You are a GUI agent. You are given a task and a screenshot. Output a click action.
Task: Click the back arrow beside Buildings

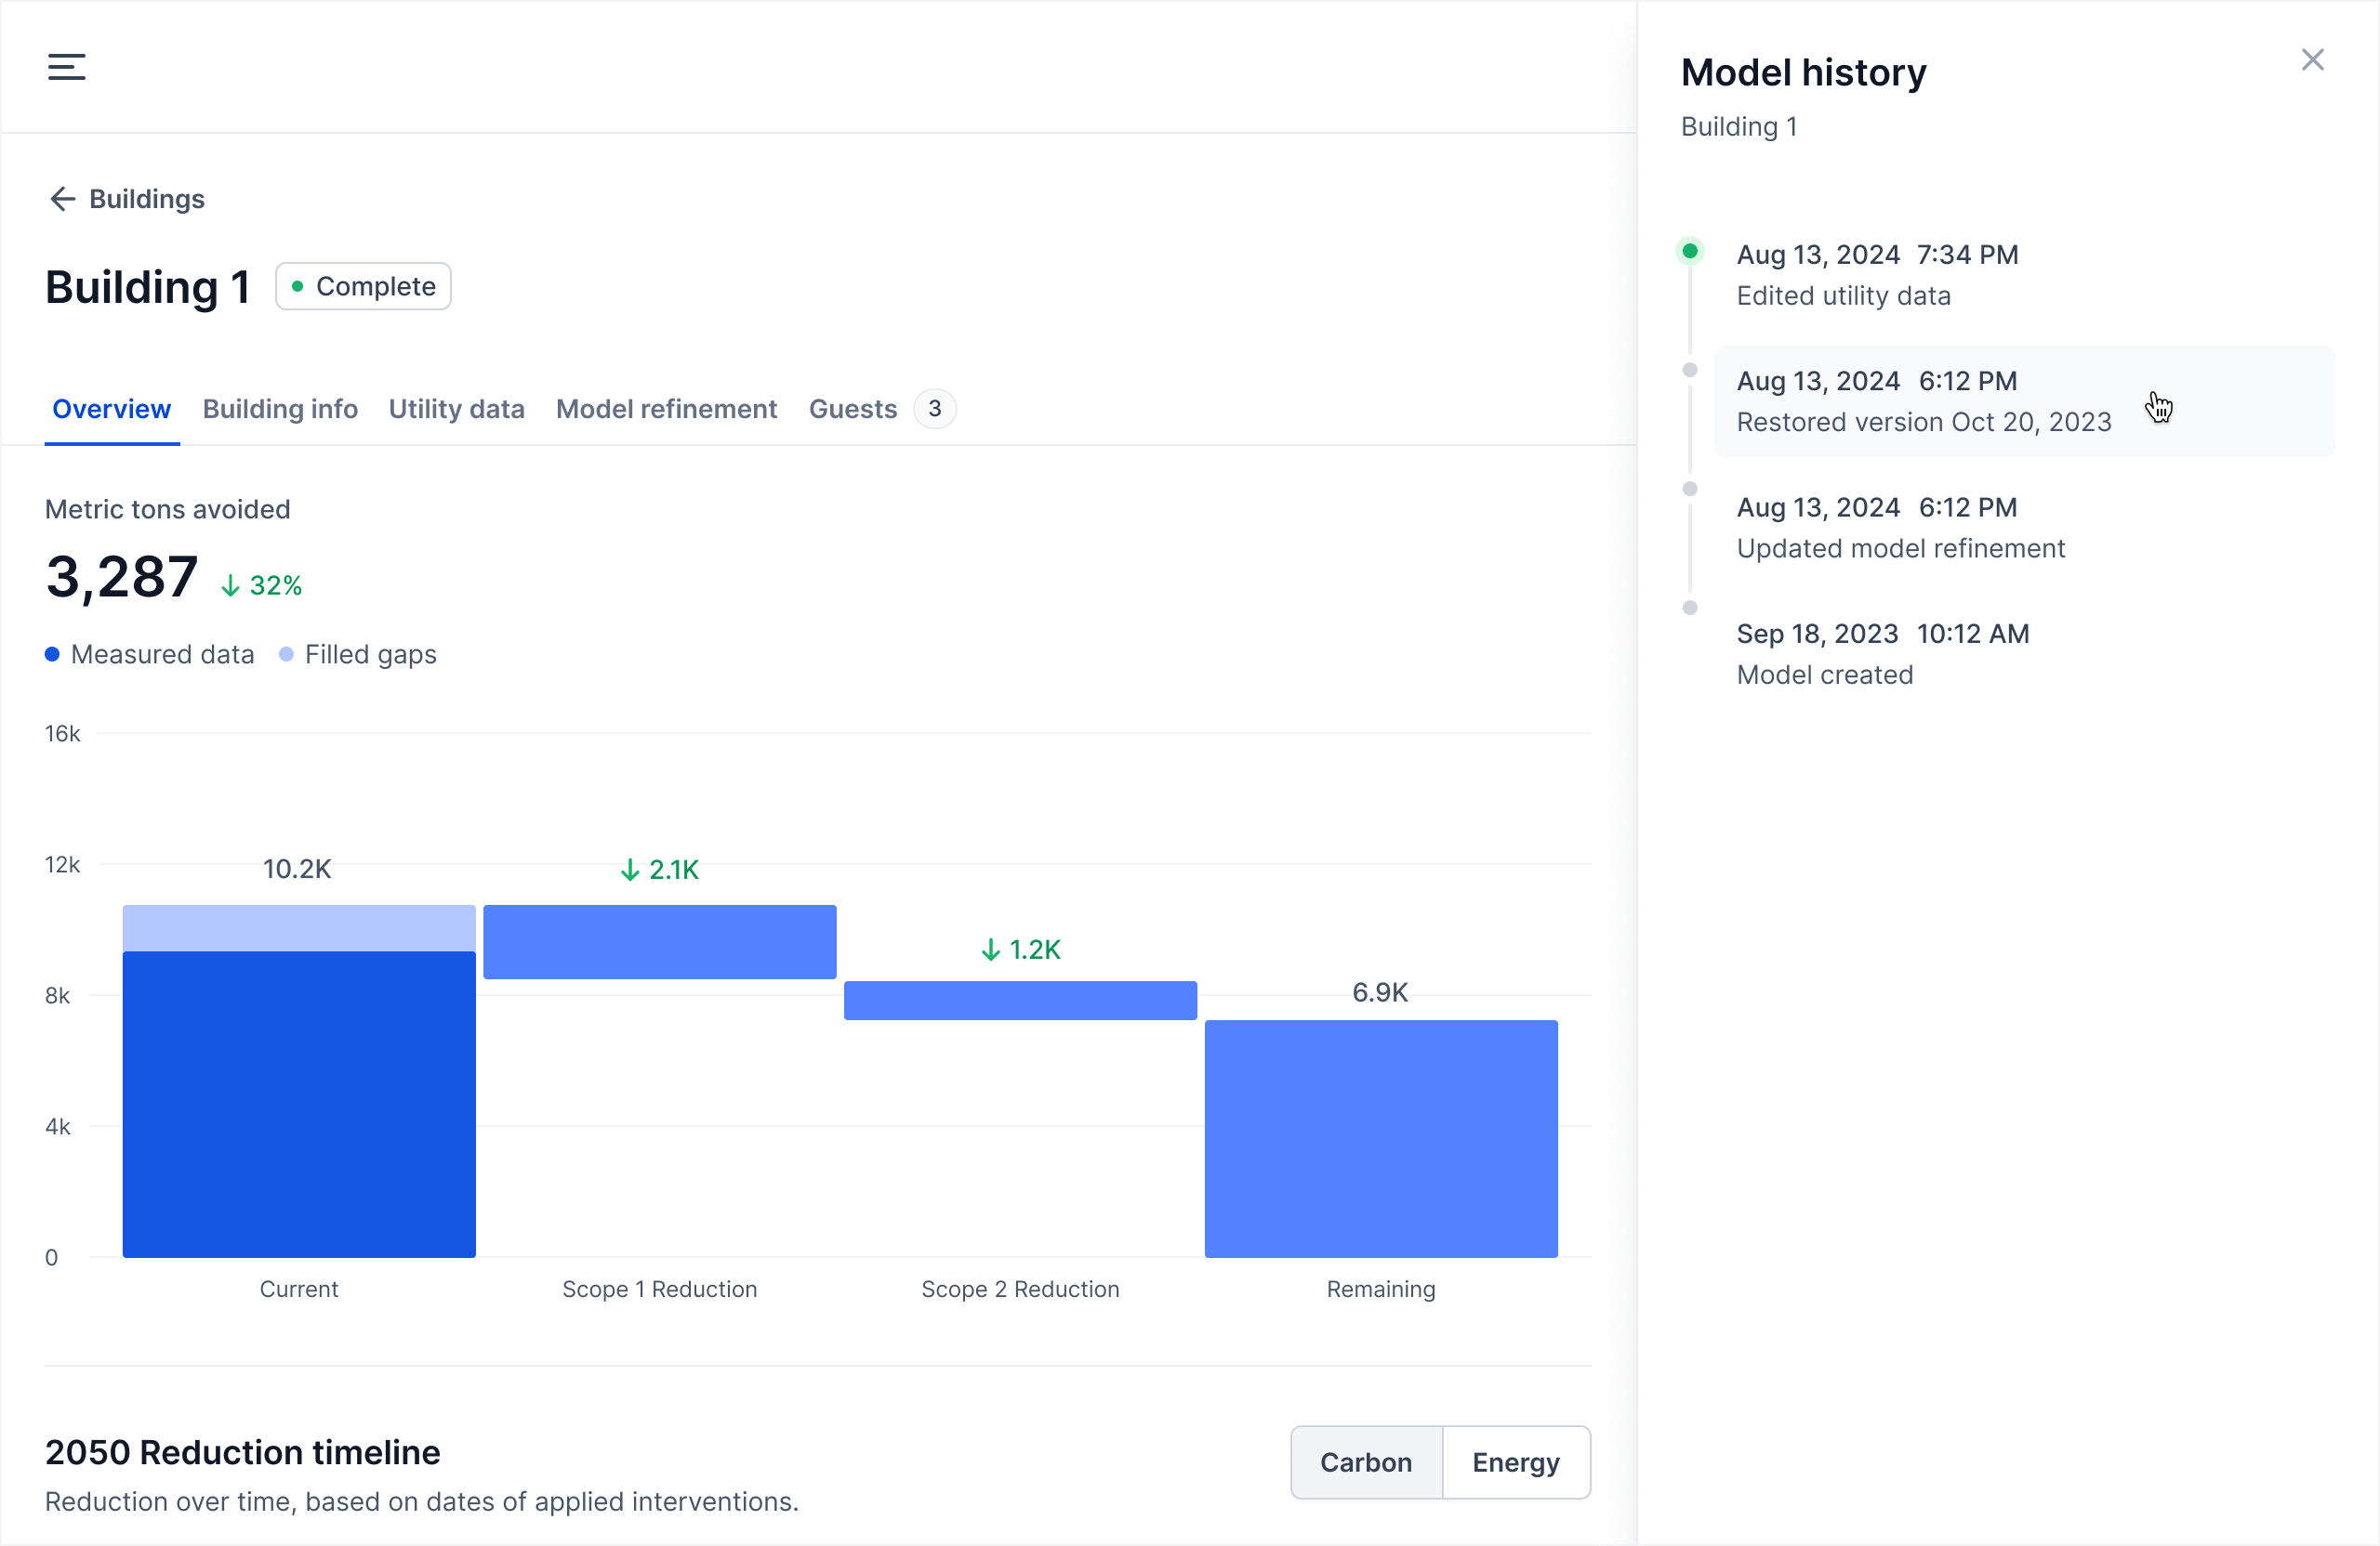tap(62, 199)
